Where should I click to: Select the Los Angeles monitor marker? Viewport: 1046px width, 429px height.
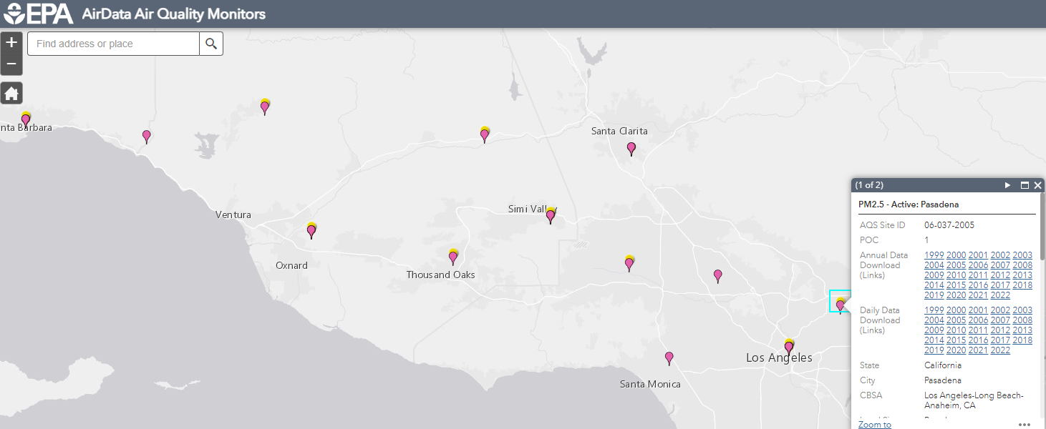tap(789, 347)
